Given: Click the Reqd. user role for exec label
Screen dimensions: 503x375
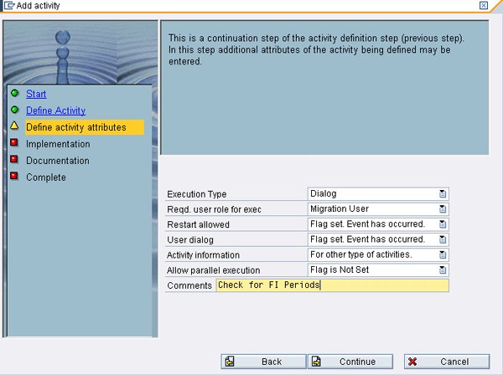Looking at the screenshot, I should click(x=215, y=209).
